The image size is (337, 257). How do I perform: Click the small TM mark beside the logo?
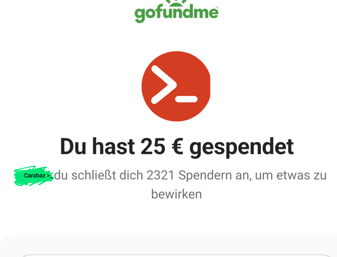(217, 7)
